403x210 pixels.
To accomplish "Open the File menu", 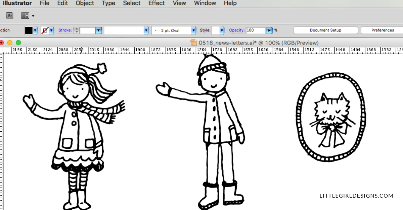I will click(x=44, y=3).
